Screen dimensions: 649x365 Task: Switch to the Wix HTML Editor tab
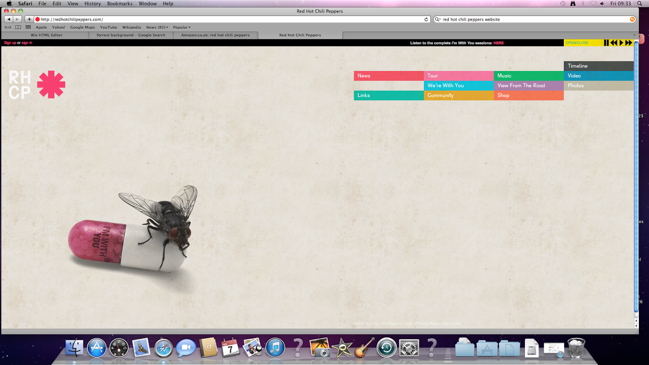click(x=47, y=35)
